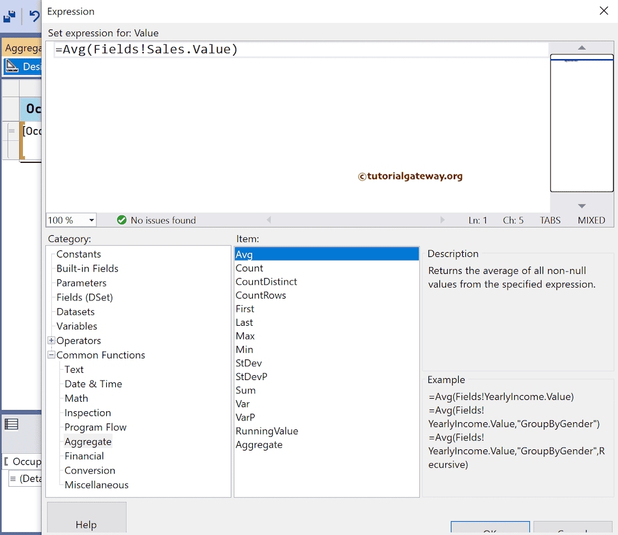Click the right navigation arrow near MIXED indicator
618x535 pixels.
coord(444,220)
